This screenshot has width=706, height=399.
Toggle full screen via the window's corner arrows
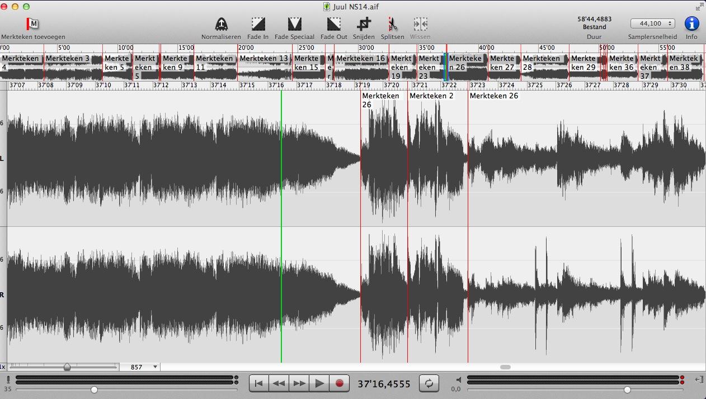[x=699, y=7]
